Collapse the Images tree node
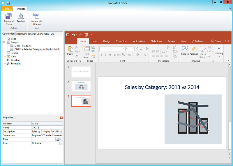 click(4, 42)
